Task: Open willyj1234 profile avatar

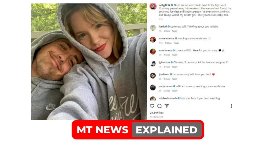Action: tap(153, 6)
